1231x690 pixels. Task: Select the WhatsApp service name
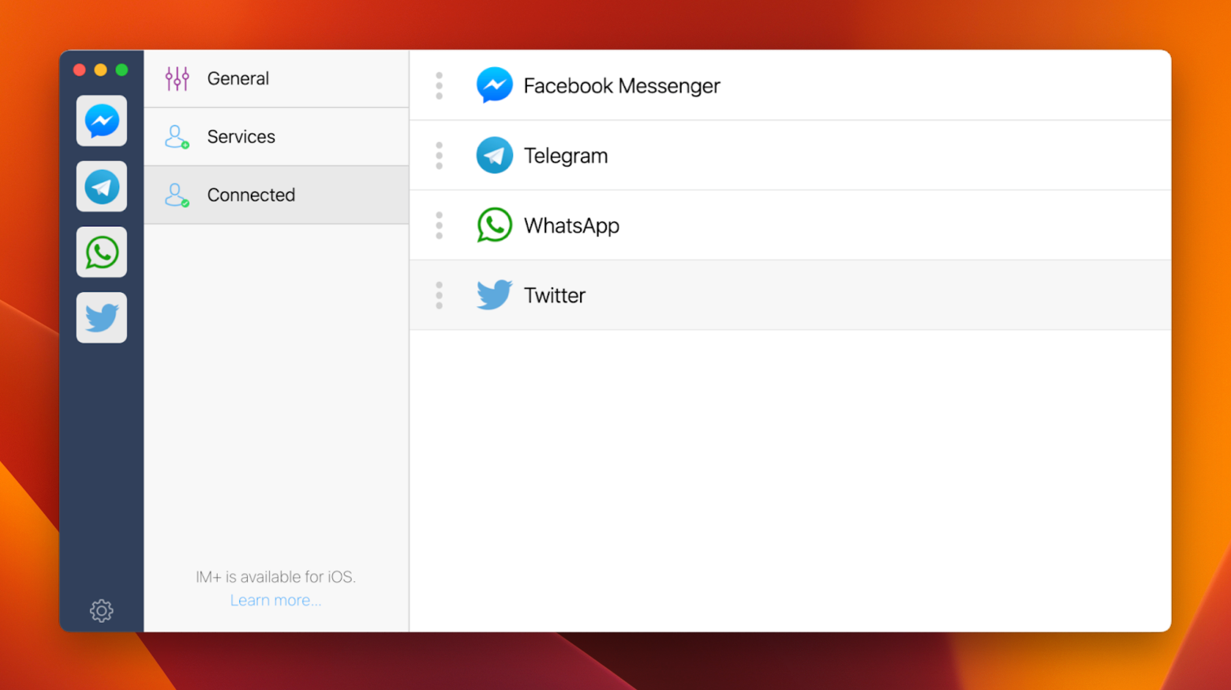571,226
